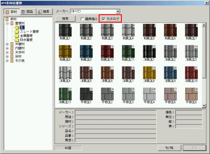The height and width of the screenshot is (154, 210).
Task: Click the 品番: detail field
Action: [x=115, y=136]
